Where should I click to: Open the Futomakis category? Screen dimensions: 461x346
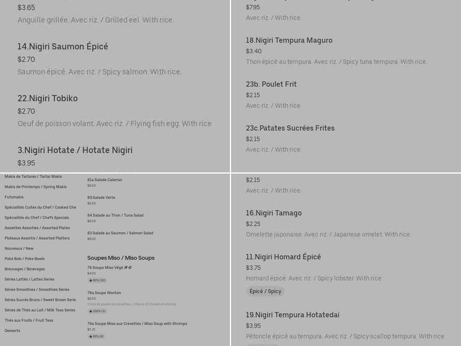14,197
